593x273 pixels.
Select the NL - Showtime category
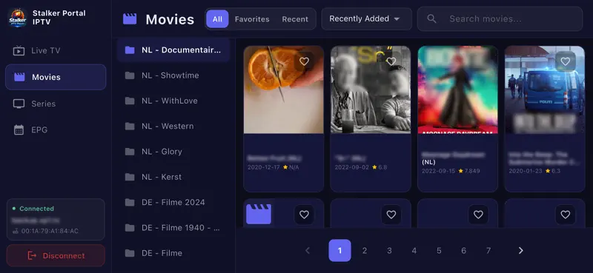(x=173, y=75)
